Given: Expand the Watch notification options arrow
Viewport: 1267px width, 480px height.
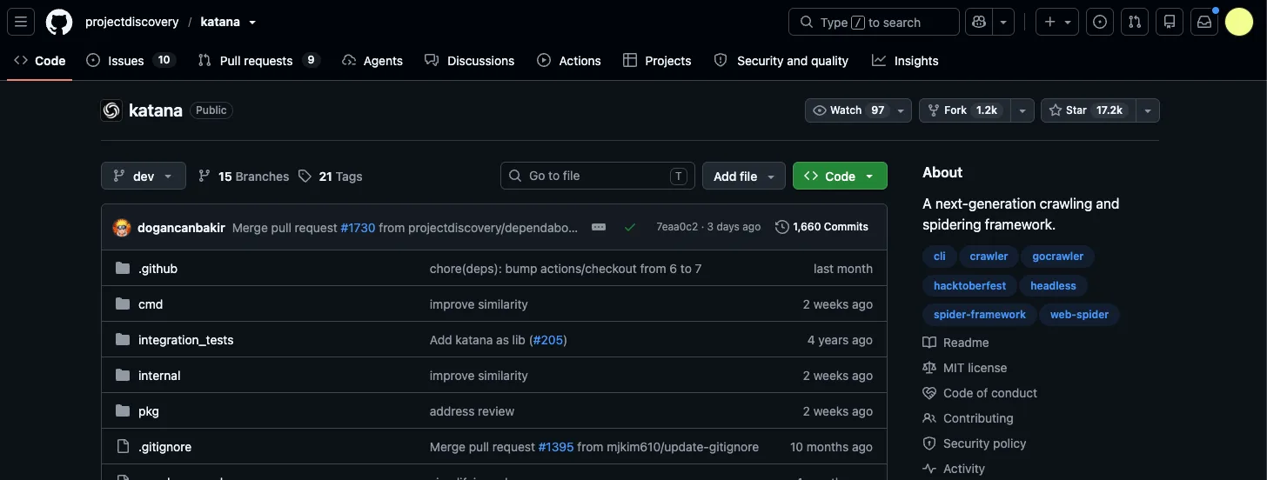Looking at the screenshot, I should point(902,110).
